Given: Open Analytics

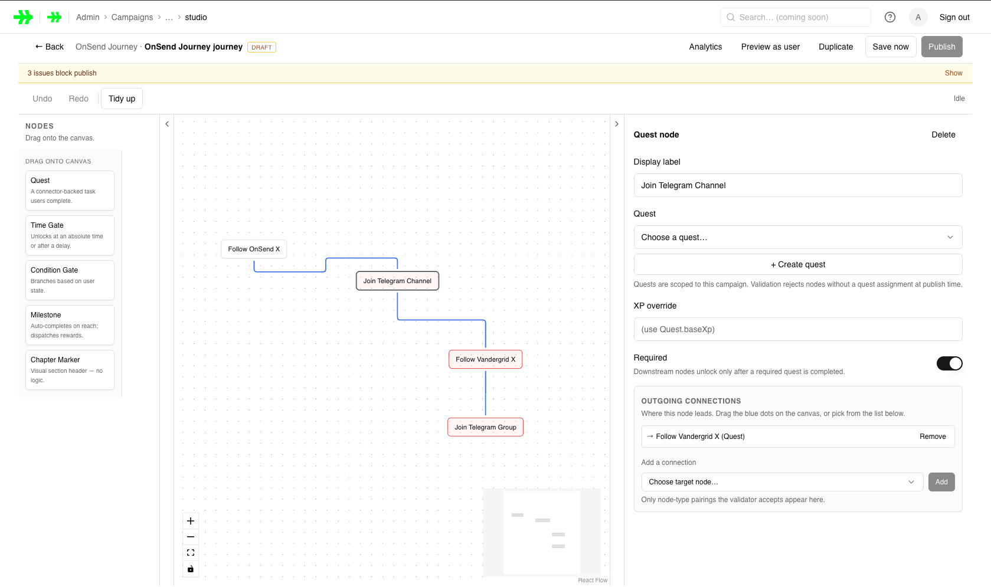Looking at the screenshot, I should [705, 47].
